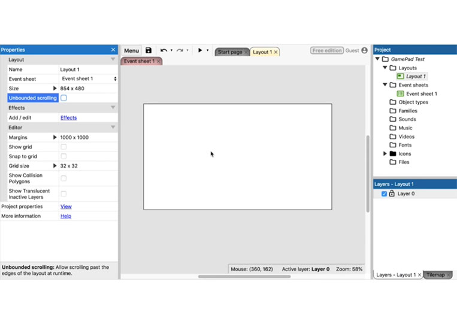
Task: Expand the Icons folder
Action: click(385, 153)
